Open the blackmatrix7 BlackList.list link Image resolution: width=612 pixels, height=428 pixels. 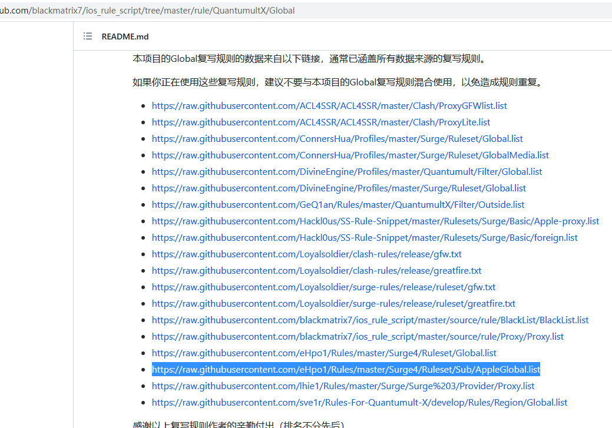370,320
